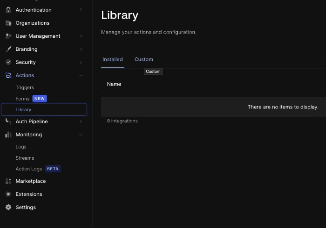Switch to the Installed tab
Image resolution: width=326 pixels, height=228 pixels.
113,60
